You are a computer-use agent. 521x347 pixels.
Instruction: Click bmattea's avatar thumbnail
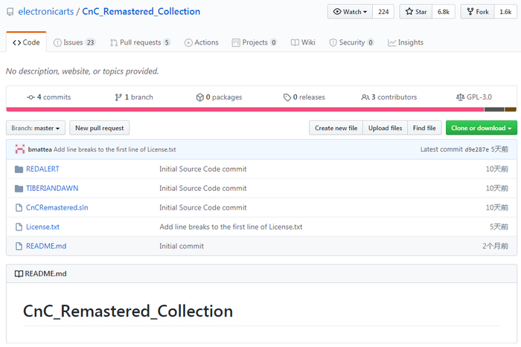click(20, 149)
